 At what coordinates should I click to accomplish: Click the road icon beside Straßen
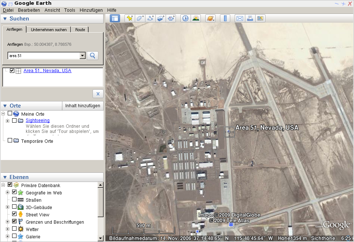coord(21,200)
